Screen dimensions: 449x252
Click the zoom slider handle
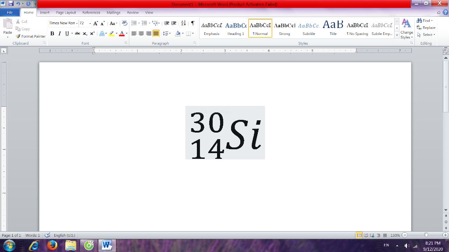426,235
